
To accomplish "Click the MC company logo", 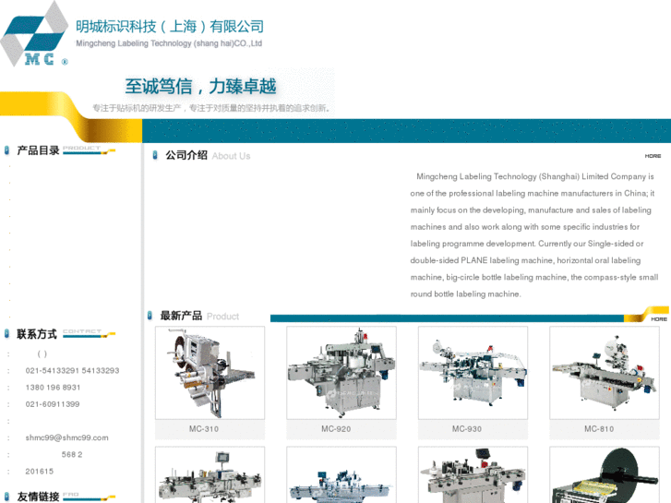I will point(34,34).
